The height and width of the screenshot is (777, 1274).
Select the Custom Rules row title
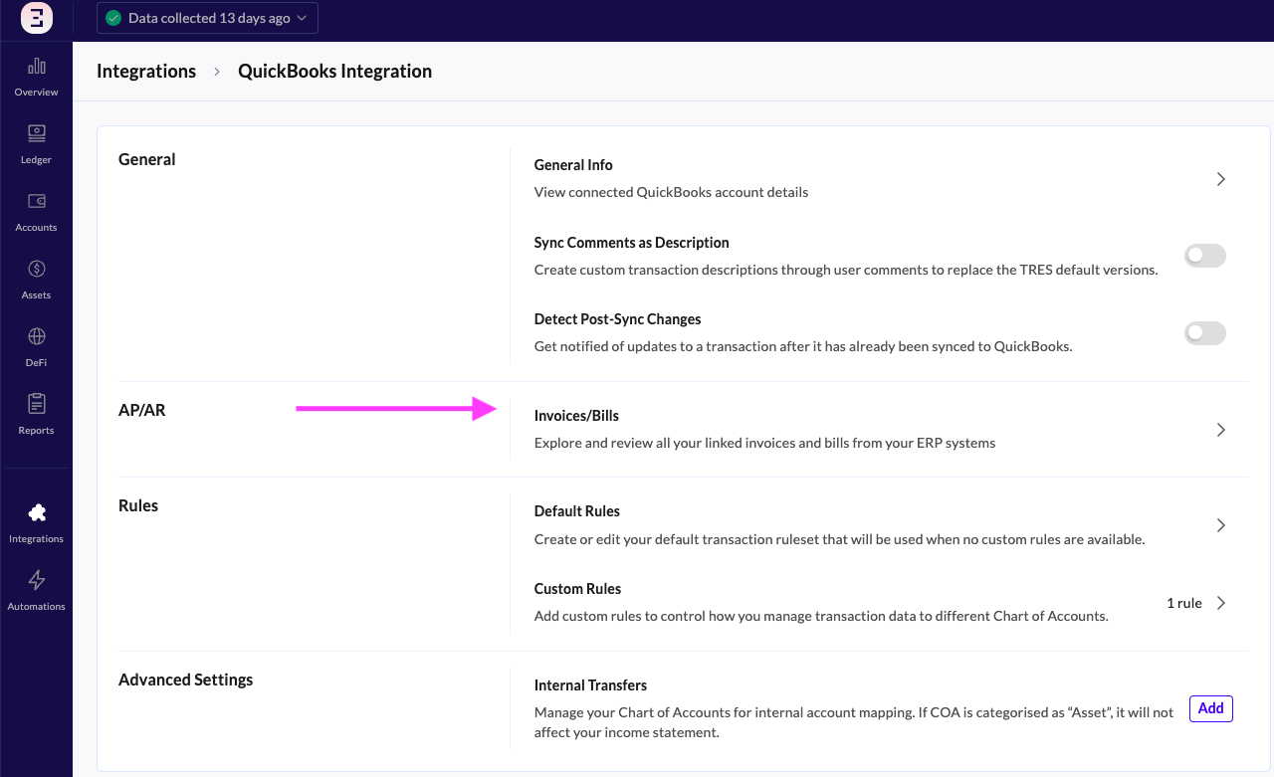(x=577, y=589)
